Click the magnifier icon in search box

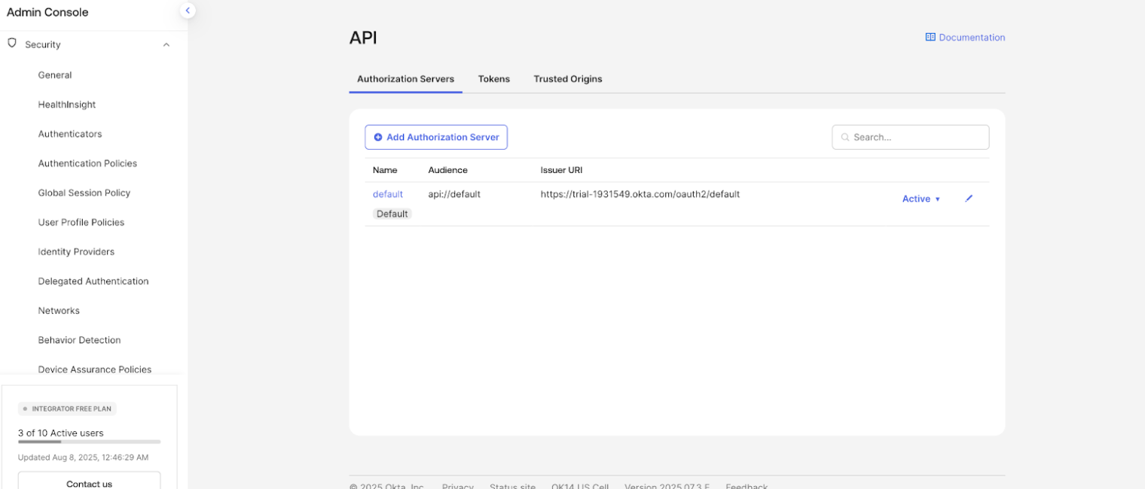[845, 138]
